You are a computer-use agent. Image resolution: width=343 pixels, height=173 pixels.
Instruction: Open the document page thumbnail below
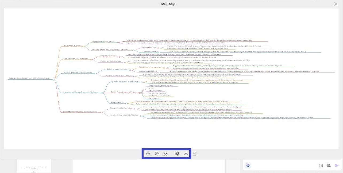(34, 166)
